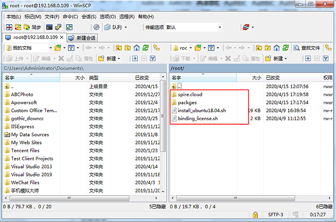Click the remote invert selection icon
This screenshot has width=336, height=222.
326,58
